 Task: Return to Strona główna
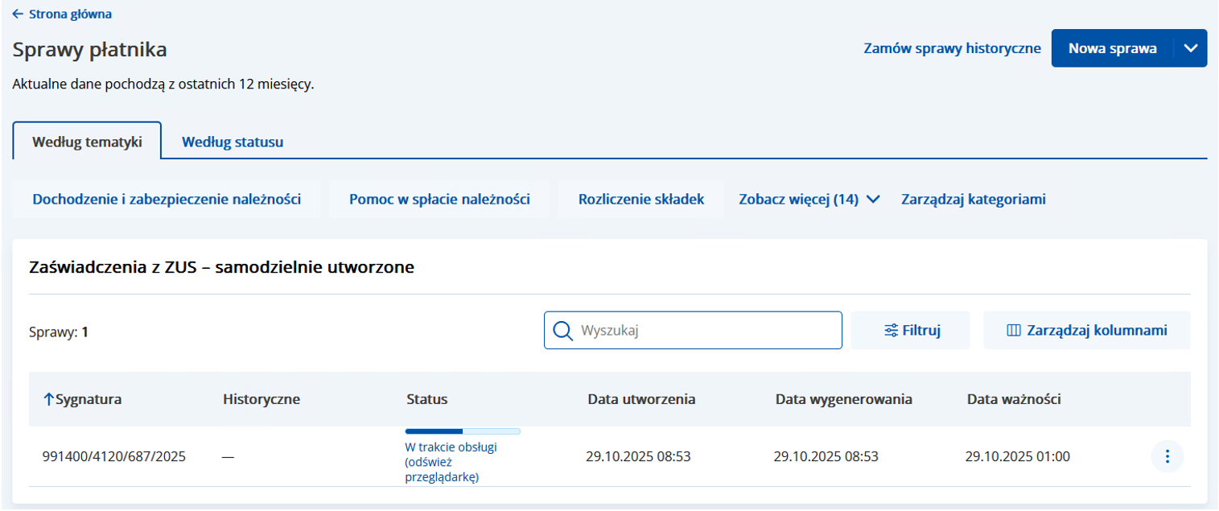pos(68,14)
